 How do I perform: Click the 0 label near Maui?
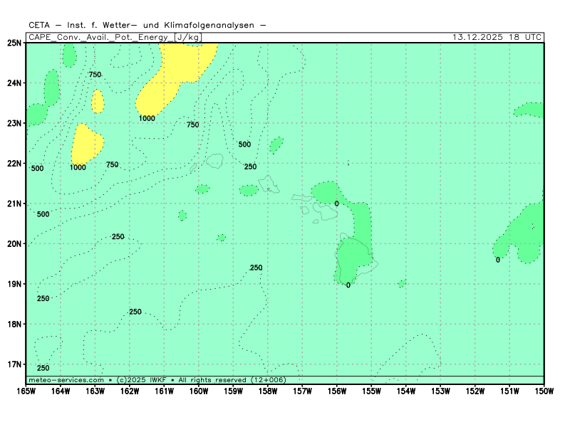[337, 204]
